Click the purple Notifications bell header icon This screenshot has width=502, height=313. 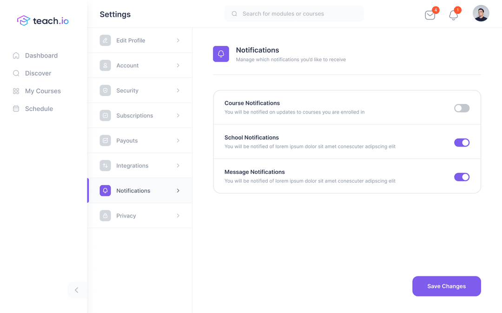pos(221,54)
